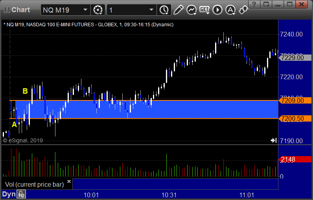Click the 10:01 time axis label
Image resolution: width=313 pixels, height=200 pixels.
tap(91, 195)
